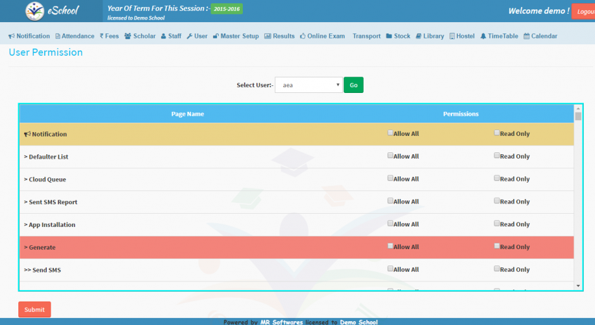Enable Allow All for Notification row

pos(391,133)
